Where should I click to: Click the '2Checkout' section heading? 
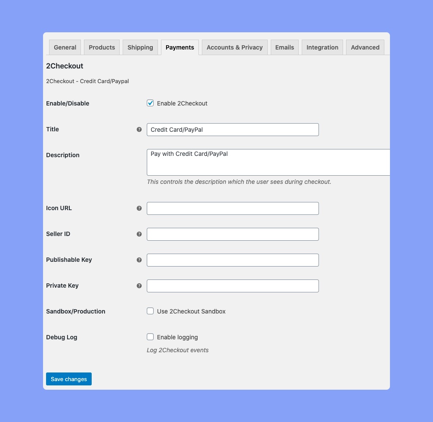65,66
